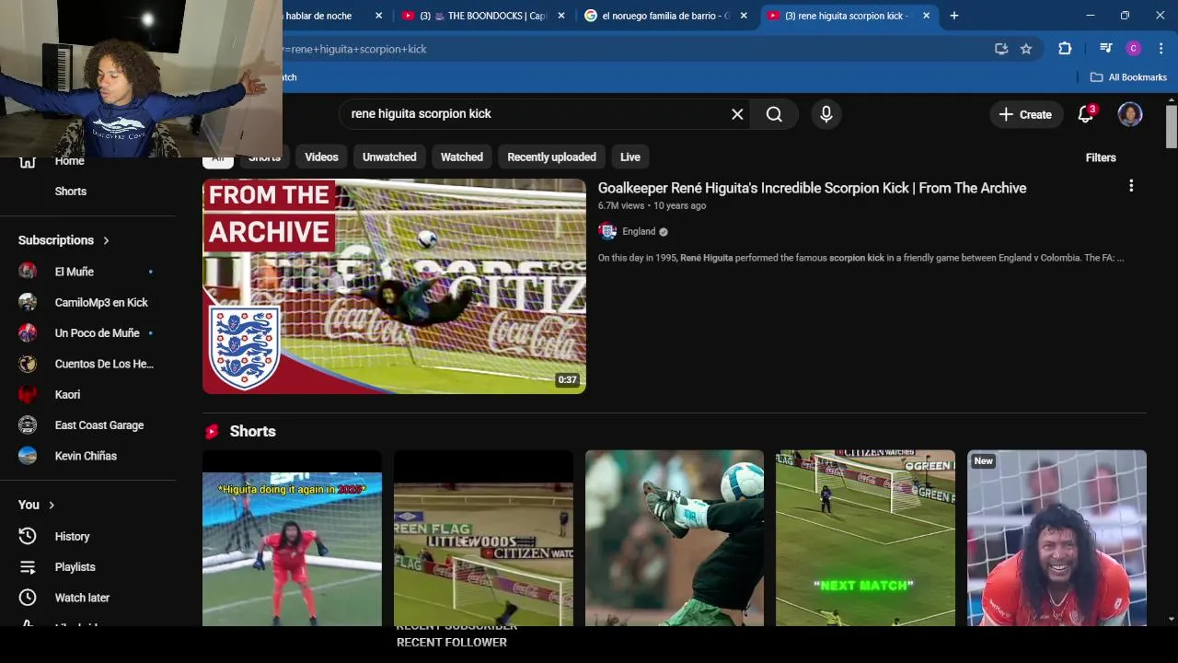Viewport: 1178px width, 663px height.
Task: Expand the Subscriptions section
Action: click(64, 240)
